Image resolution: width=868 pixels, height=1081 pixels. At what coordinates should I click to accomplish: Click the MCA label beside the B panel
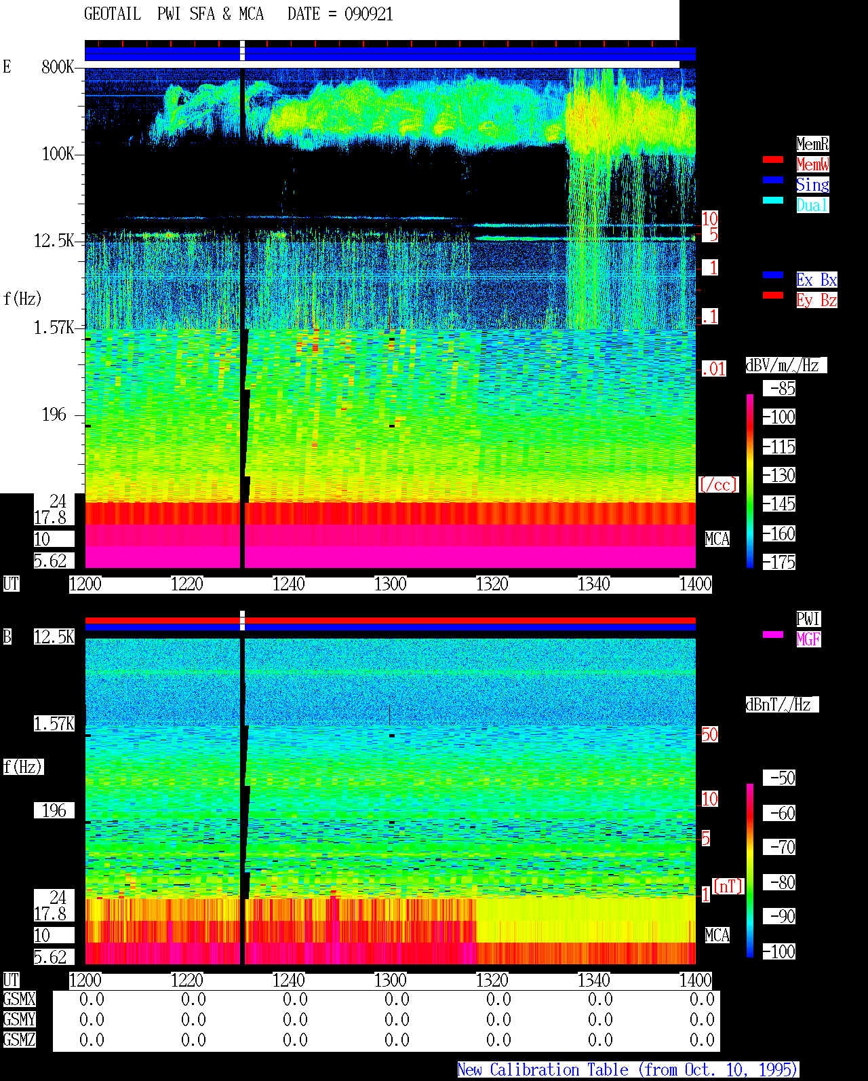click(717, 935)
